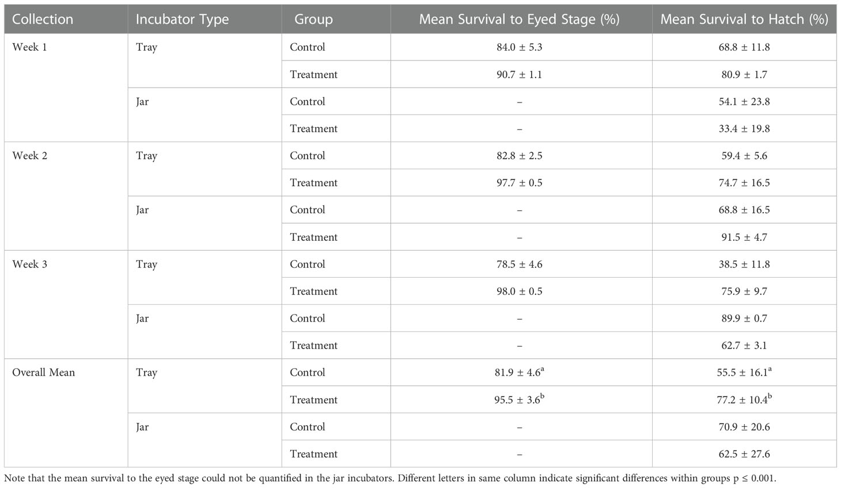The width and height of the screenshot is (841, 488).
Task: Click the Group column header
Action: coord(313,19)
